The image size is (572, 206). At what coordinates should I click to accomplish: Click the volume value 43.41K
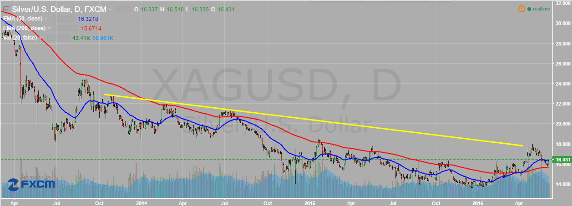[81, 38]
